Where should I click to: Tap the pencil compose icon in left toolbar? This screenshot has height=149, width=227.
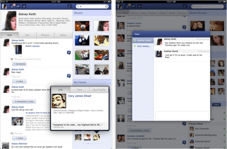point(69,6)
